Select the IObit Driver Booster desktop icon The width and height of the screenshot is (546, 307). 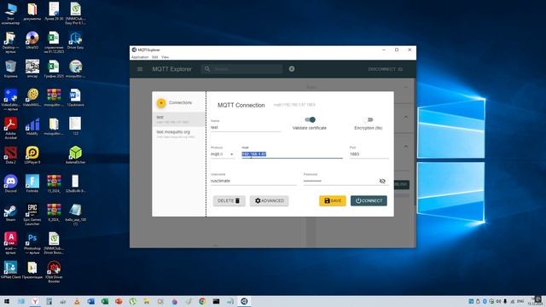point(54,272)
